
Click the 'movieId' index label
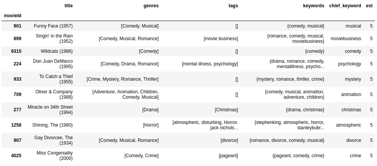[13, 16]
